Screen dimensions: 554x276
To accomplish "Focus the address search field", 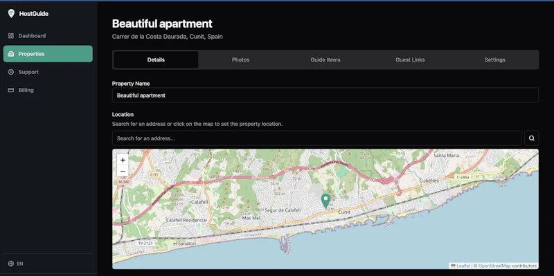I will [x=316, y=138].
